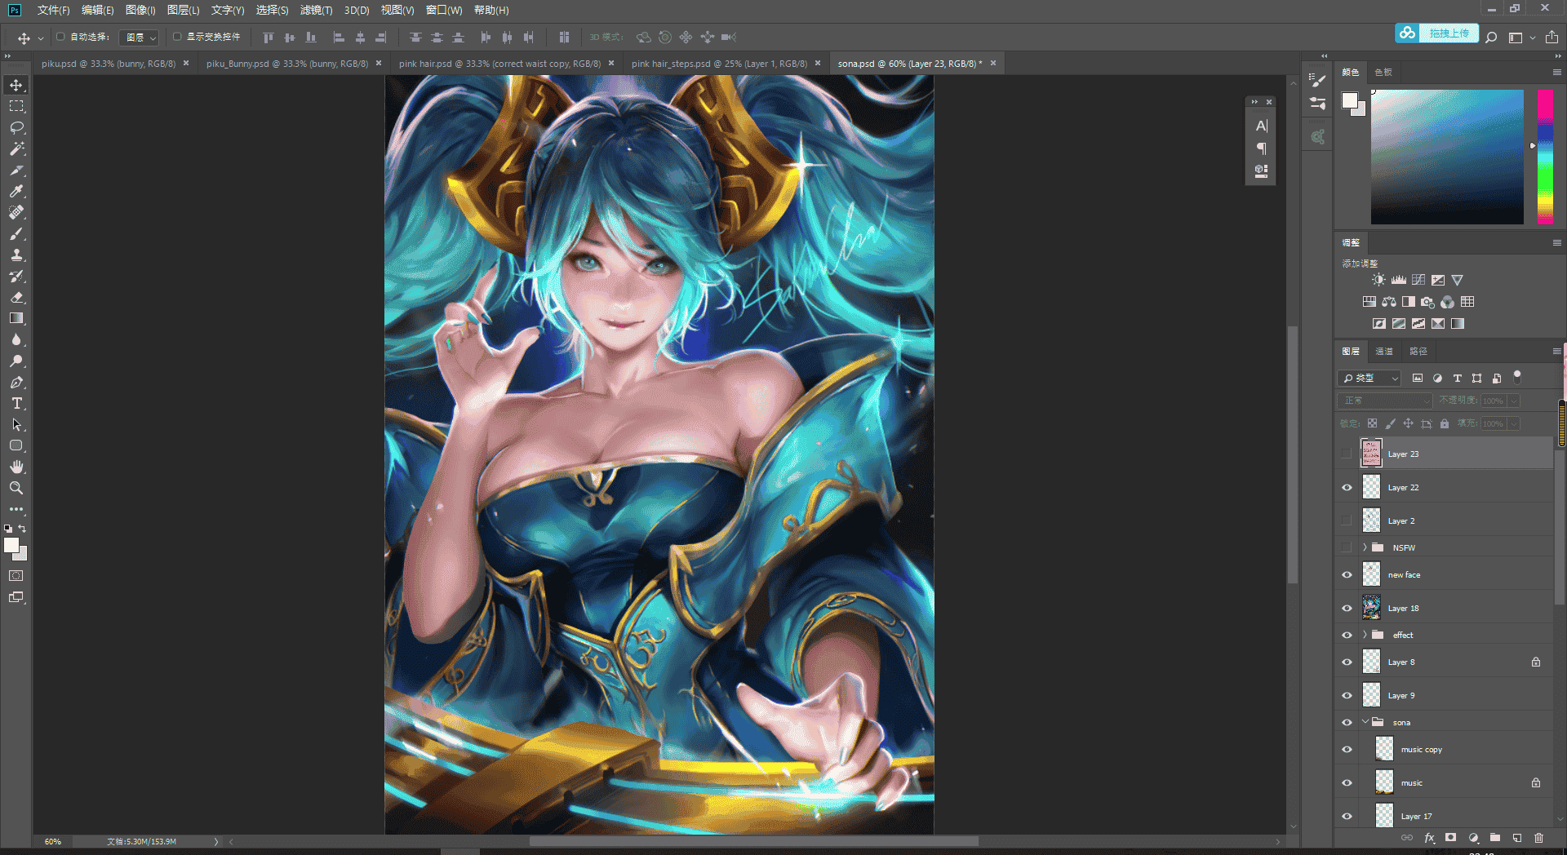Screen dimensions: 1567x855
Task: Enable show transform controls checkbox (显示变换控件)
Action: click(x=177, y=37)
